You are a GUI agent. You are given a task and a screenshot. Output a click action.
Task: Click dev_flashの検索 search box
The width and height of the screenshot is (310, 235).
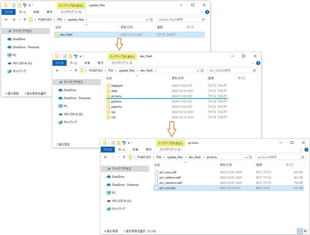(233, 70)
